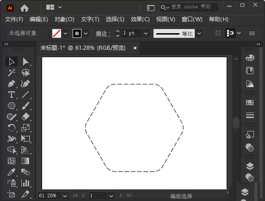Select the Pen tool
Viewport: 265px width, 201px height.
[x=12, y=84]
